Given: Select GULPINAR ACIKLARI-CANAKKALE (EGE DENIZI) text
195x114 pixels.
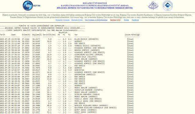Looking at the screenshot, I should point(95,108).
